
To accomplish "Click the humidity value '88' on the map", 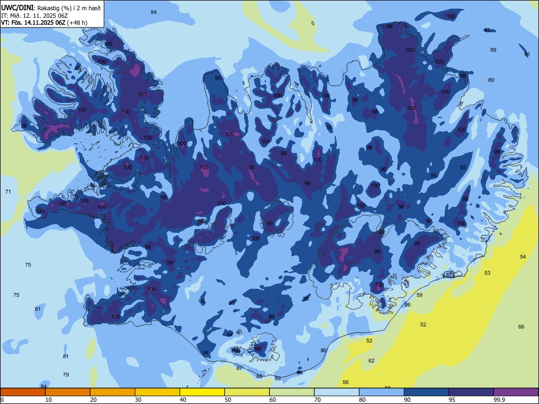I will (259, 376).
